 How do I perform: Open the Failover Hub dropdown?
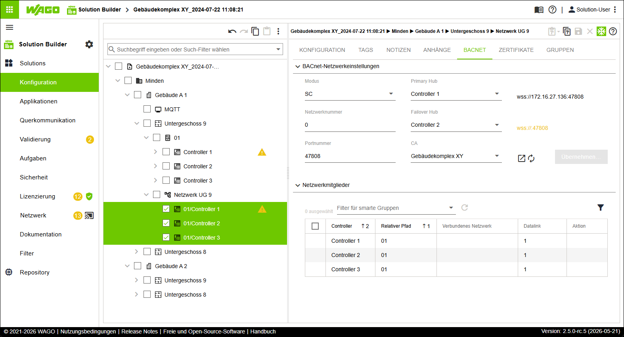(456, 125)
